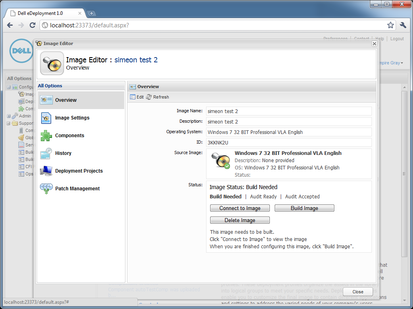
Task: Click the Audit Ready status text
Action: point(263,196)
